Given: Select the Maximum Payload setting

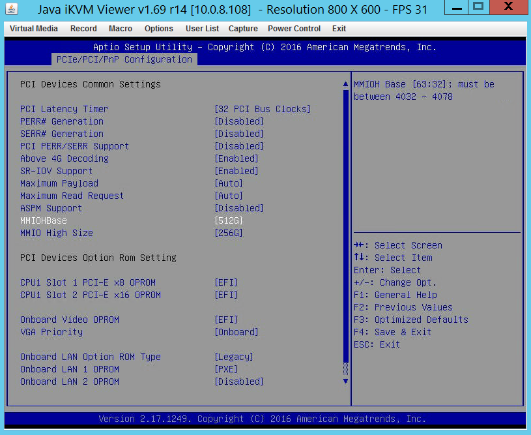Looking at the screenshot, I should [x=59, y=183].
